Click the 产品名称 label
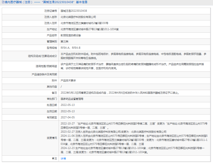 click(52, 35)
